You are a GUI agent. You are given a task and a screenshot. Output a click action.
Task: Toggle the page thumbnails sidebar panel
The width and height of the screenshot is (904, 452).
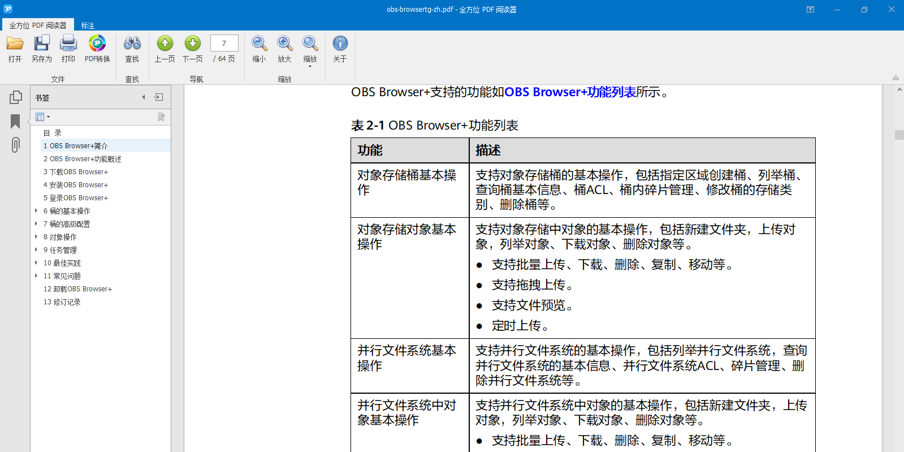click(15, 97)
